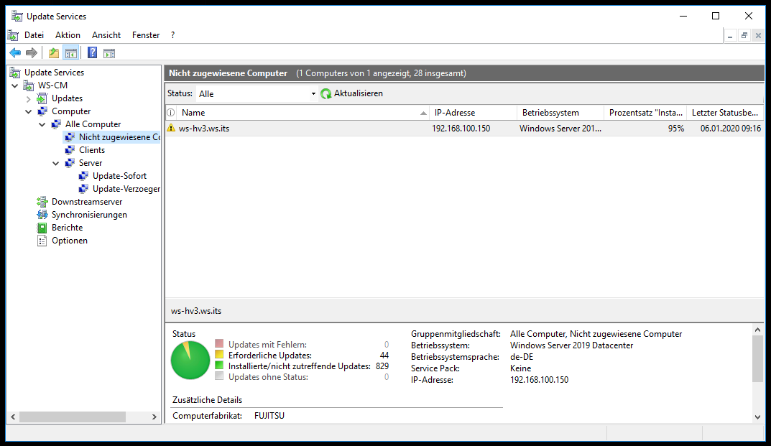Click the tree pane scroll left arrow

(13, 417)
